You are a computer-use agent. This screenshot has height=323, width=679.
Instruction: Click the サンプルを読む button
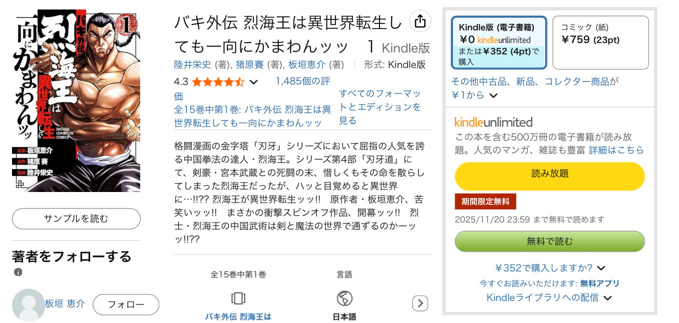click(x=76, y=218)
